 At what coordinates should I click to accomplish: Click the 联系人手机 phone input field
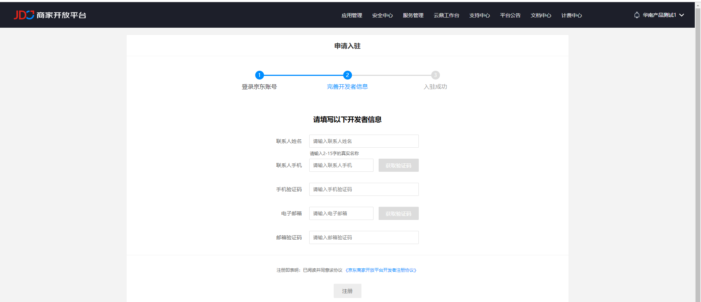pyautogui.click(x=341, y=165)
